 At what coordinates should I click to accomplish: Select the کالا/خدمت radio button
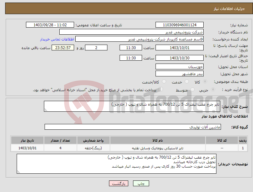click(164, 82)
